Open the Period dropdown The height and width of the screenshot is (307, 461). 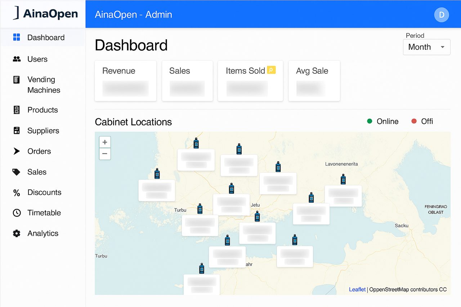(x=426, y=47)
